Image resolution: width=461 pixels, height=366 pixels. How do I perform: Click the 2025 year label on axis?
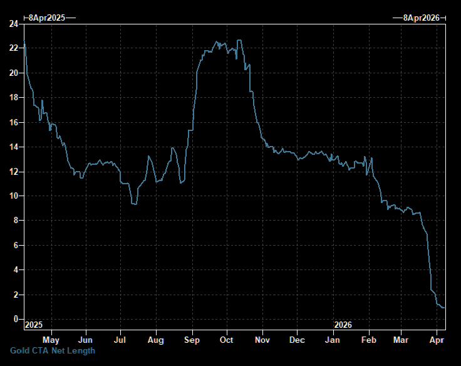click(x=33, y=325)
